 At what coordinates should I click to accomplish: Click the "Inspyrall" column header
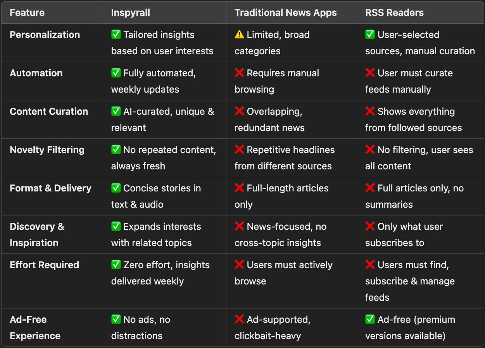tap(130, 12)
